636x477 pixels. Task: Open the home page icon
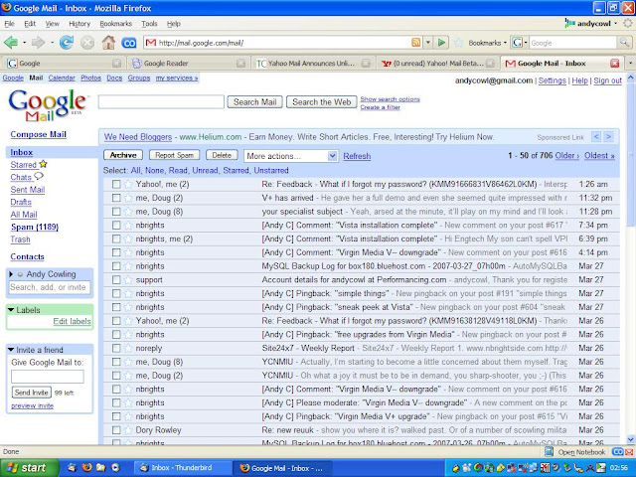[x=108, y=42]
